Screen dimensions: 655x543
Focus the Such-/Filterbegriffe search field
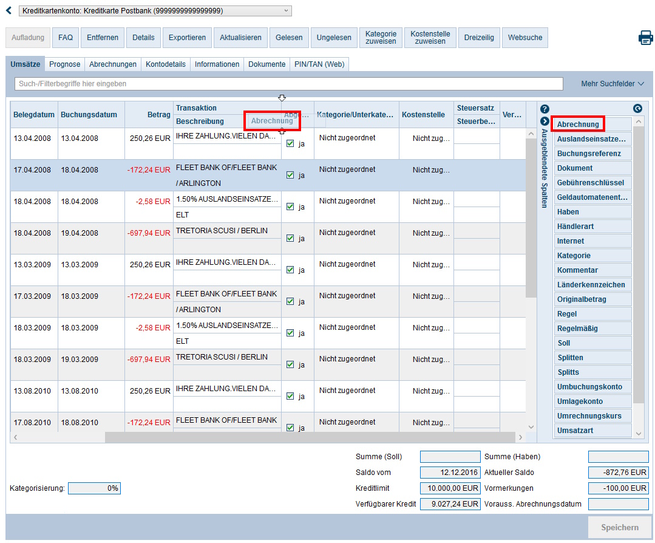coord(289,84)
